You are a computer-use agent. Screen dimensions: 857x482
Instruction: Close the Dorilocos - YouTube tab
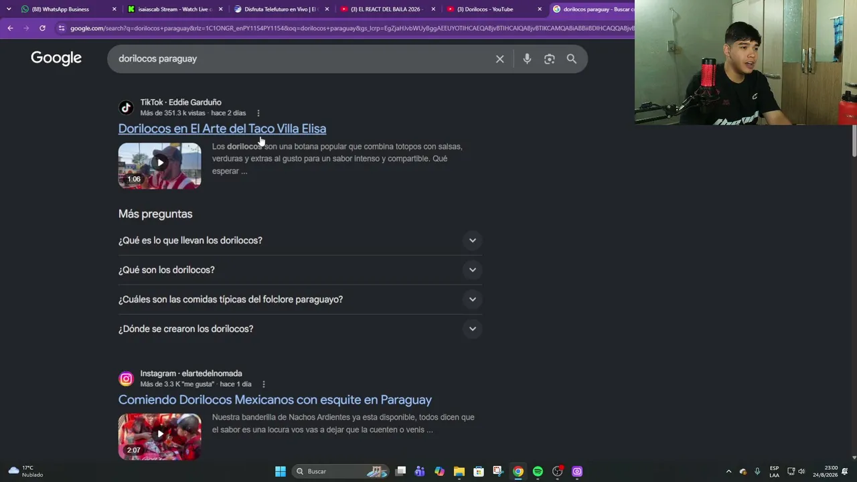click(540, 9)
